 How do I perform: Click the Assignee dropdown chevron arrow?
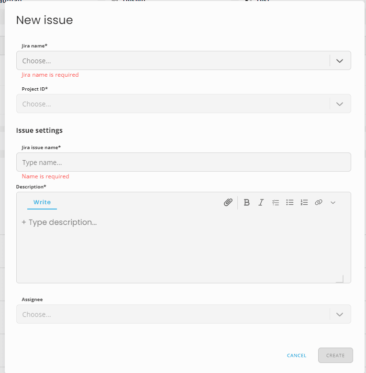(x=340, y=315)
